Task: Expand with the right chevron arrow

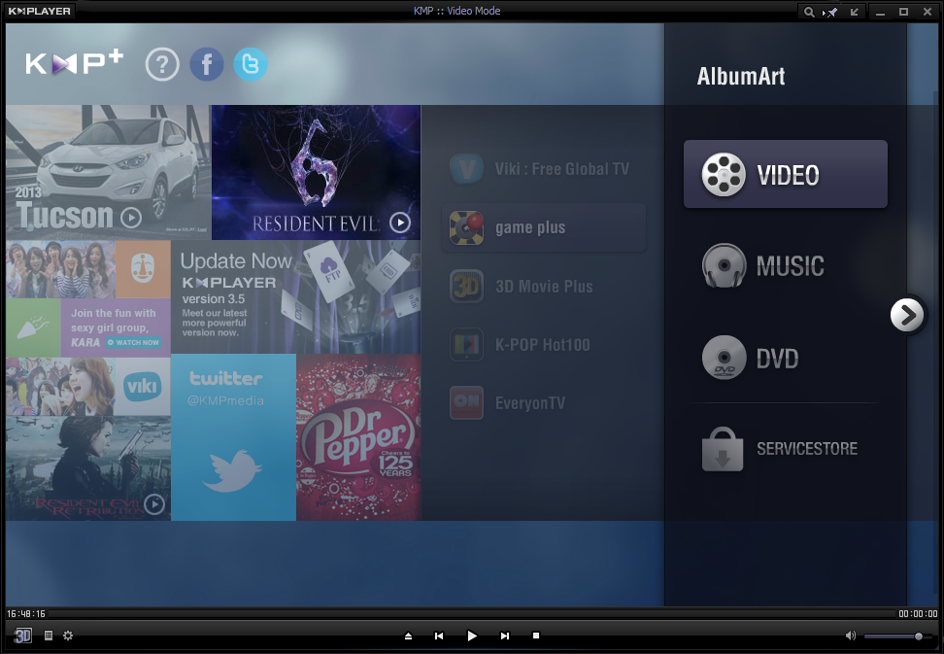Action: [x=907, y=314]
